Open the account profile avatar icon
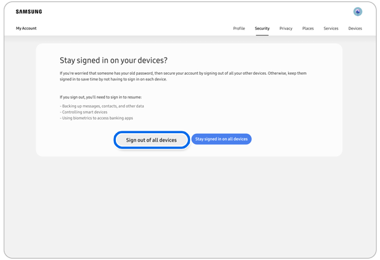This screenshot has width=380, height=260. 358,11
